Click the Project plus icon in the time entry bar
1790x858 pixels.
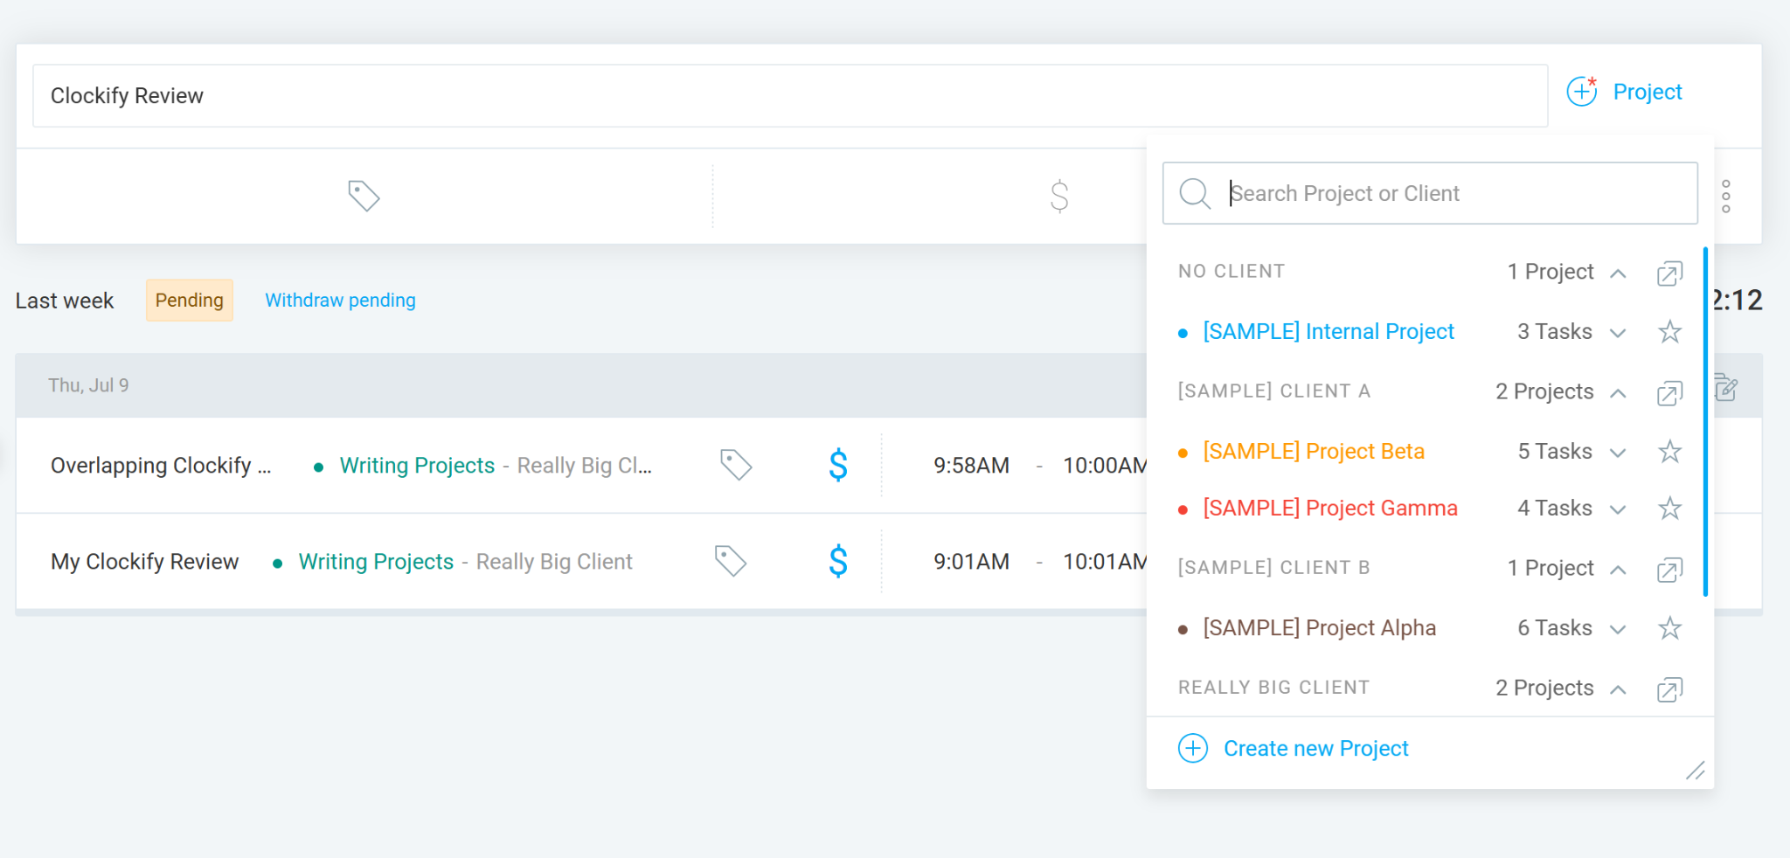1581,91
